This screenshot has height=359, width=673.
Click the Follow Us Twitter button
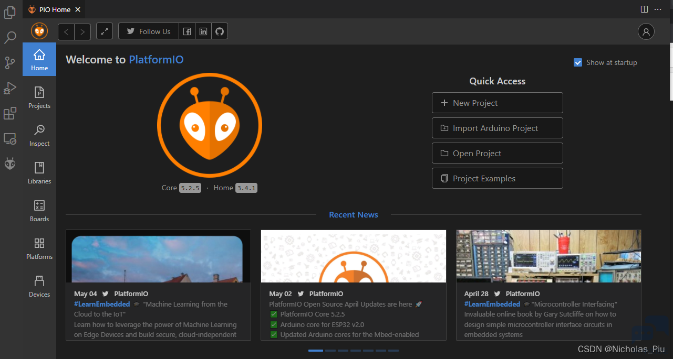point(149,31)
